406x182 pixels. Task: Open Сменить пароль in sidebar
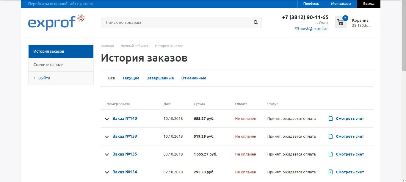[x=61, y=65]
